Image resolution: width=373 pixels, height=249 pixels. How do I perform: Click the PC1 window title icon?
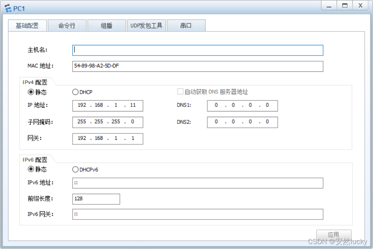click(x=8, y=9)
